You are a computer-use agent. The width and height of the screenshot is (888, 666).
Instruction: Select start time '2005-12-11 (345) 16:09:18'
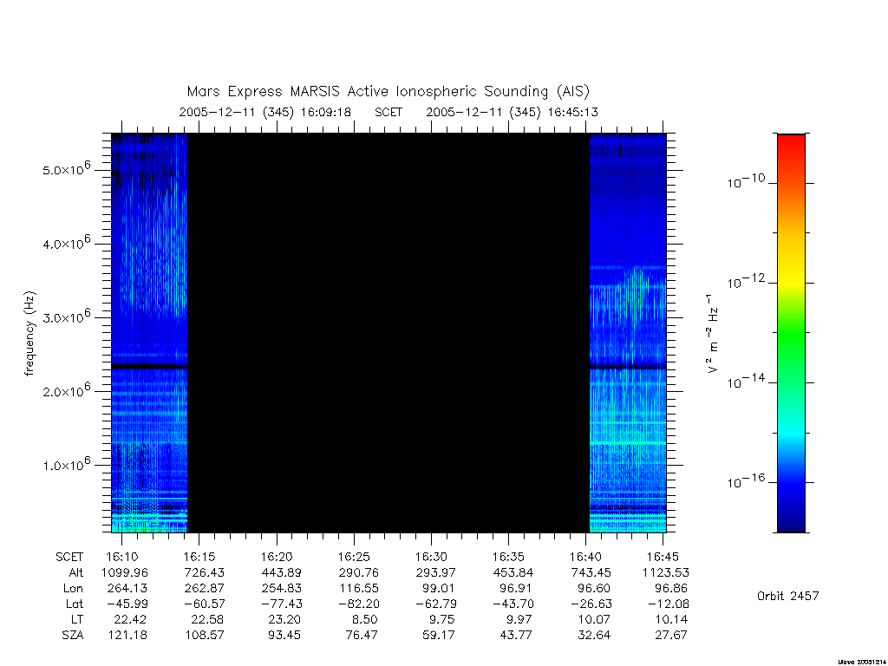pos(265,112)
